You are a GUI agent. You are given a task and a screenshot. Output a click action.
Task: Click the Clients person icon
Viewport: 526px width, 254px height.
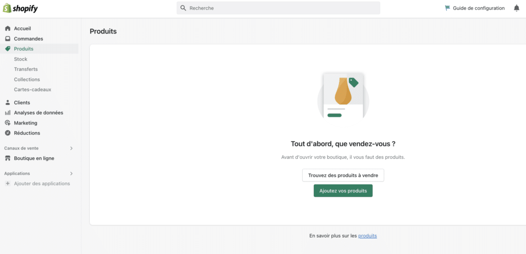pyautogui.click(x=8, y=102)
